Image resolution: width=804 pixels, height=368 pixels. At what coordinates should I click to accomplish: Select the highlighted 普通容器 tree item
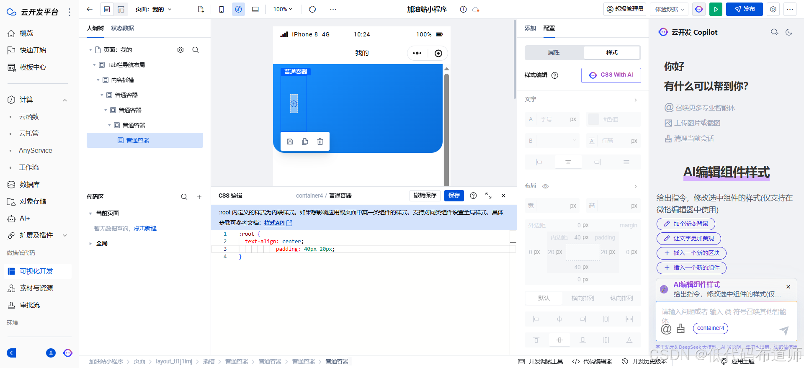pos(145,140)
